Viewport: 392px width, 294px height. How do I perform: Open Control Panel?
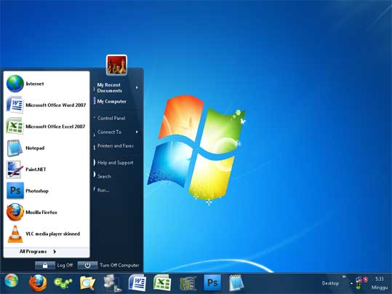point(111,118)
